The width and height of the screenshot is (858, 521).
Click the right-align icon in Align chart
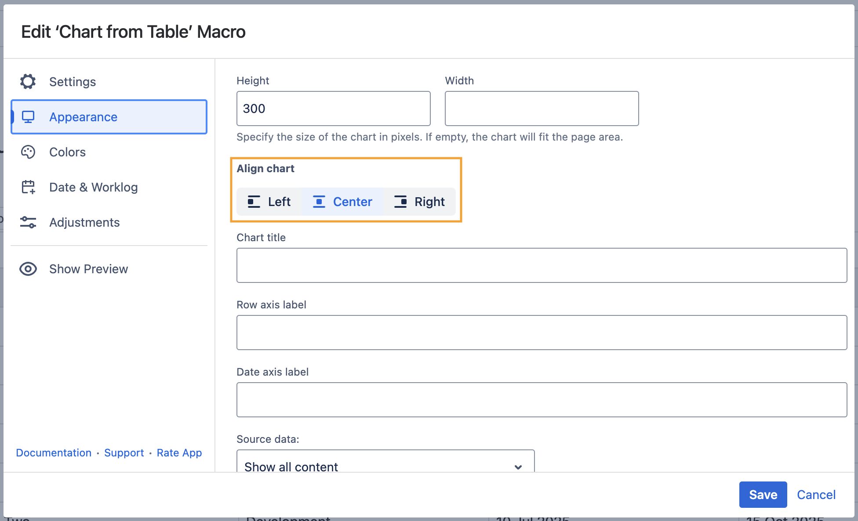[x=400, y=202]
